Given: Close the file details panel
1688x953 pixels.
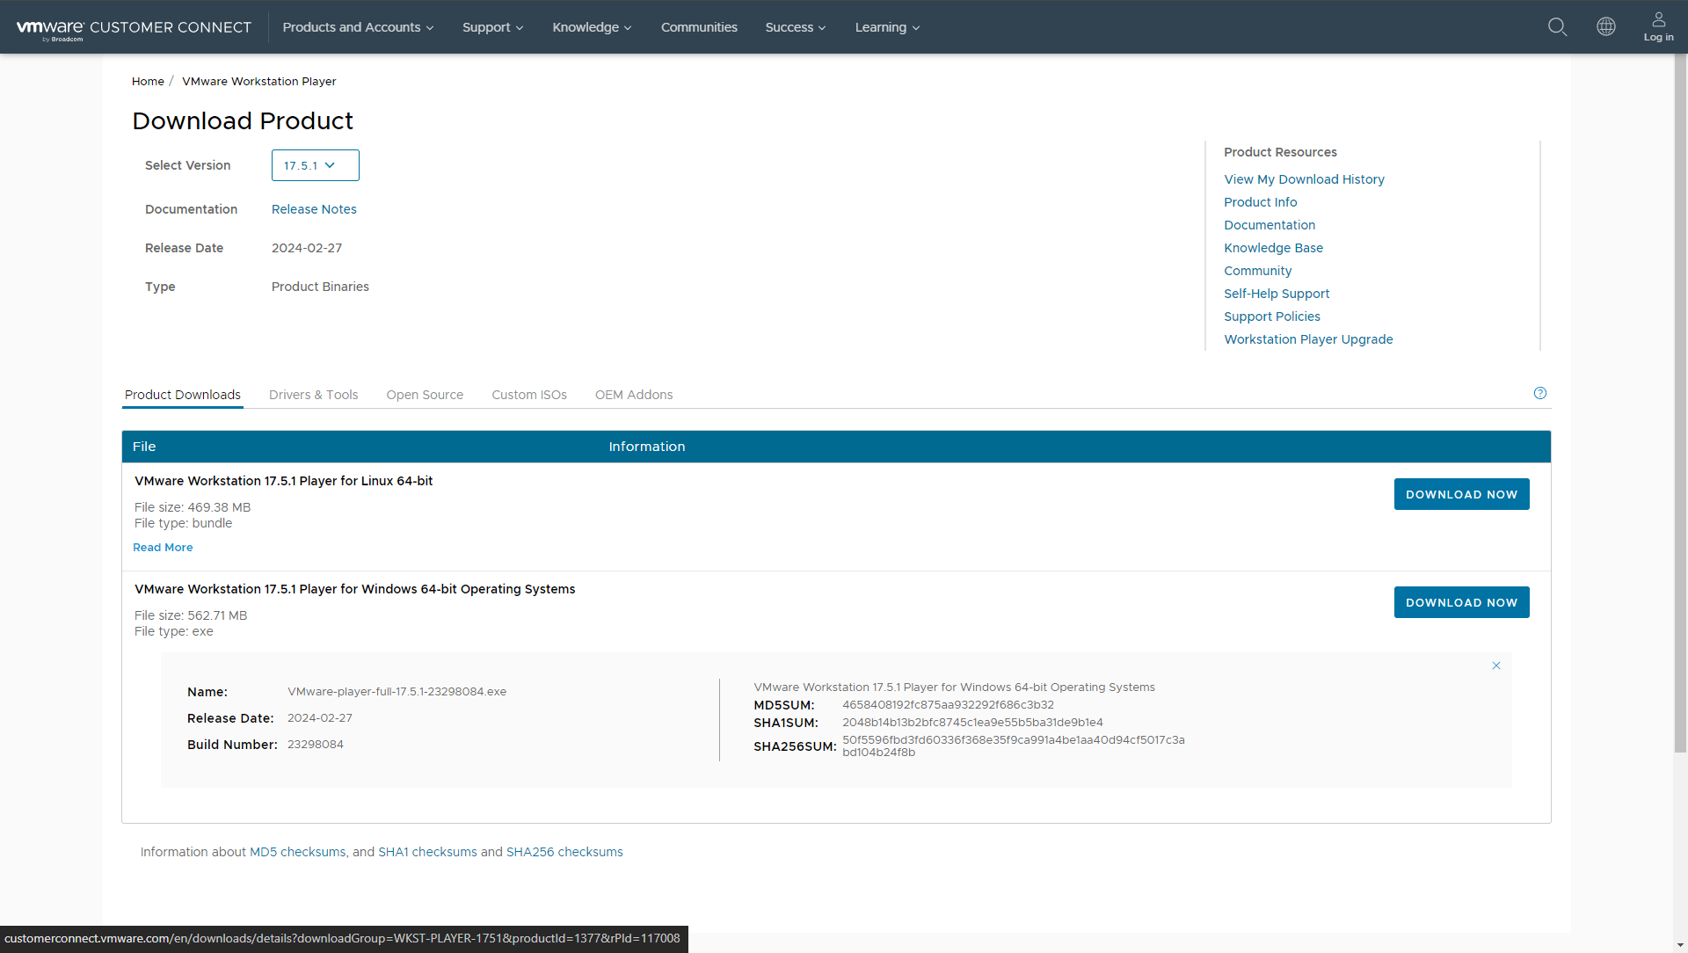Looking at the screenshot, I should click(x=1495, y=666).
